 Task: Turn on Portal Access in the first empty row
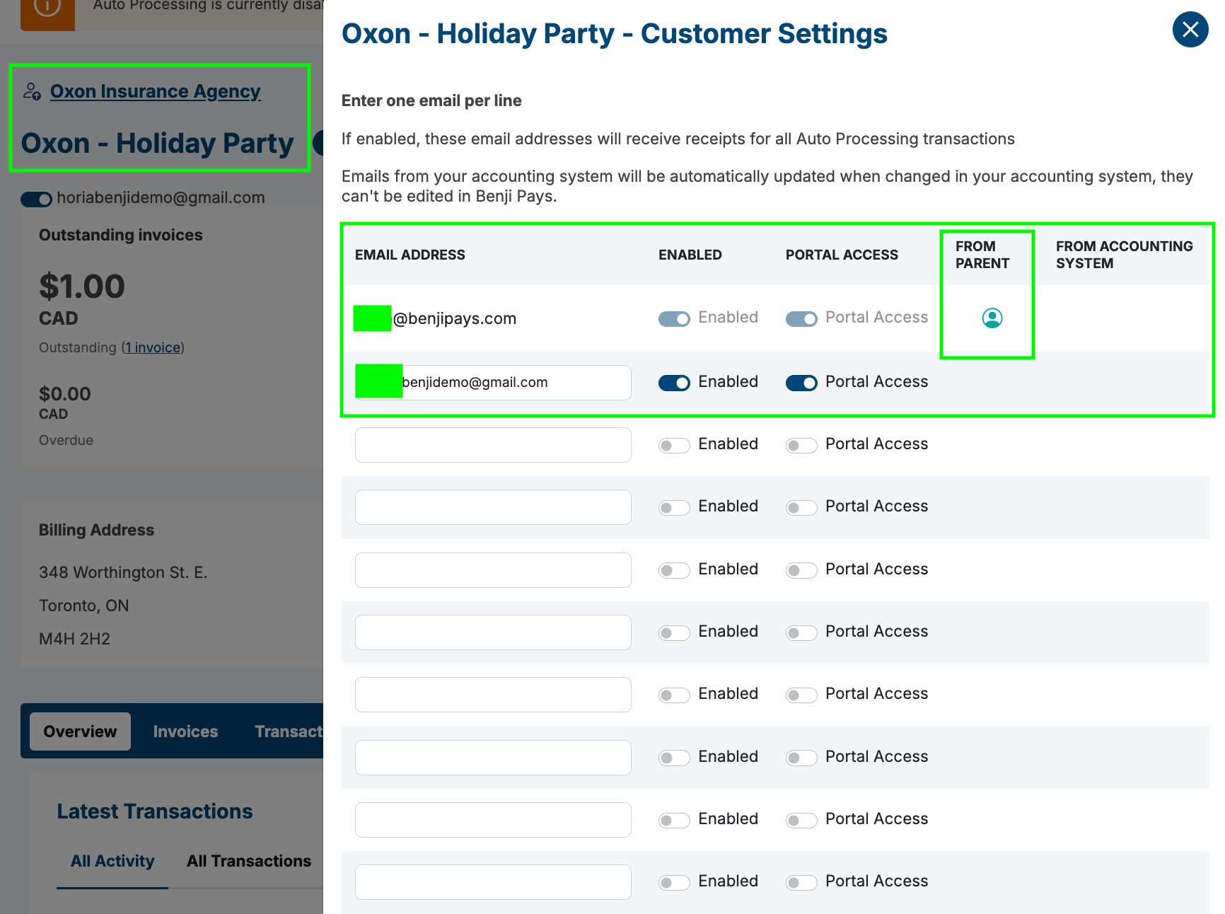pyautogui.click(x=801, y=445)
